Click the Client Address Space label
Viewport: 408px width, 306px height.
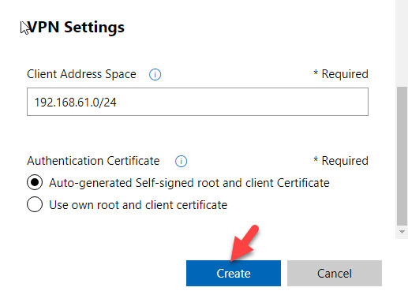81,74
